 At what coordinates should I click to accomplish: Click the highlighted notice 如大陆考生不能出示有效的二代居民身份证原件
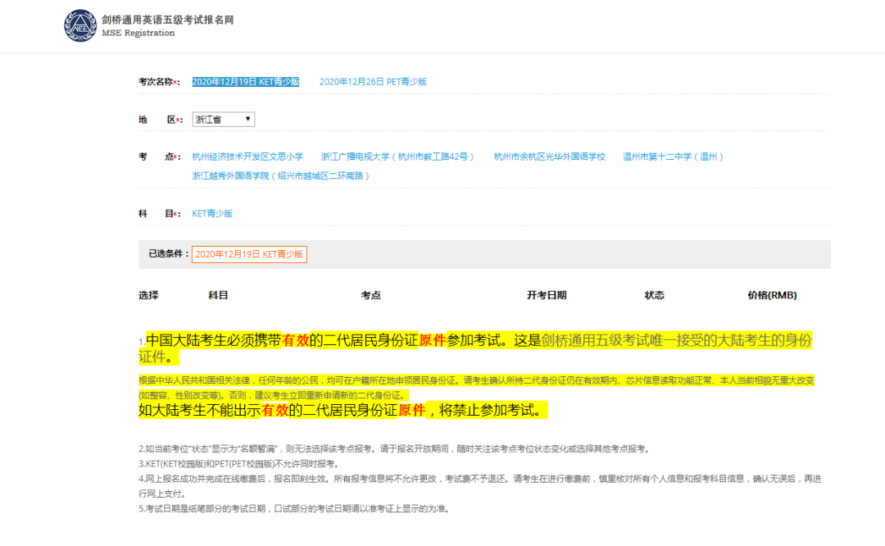[x=343, y=410]
